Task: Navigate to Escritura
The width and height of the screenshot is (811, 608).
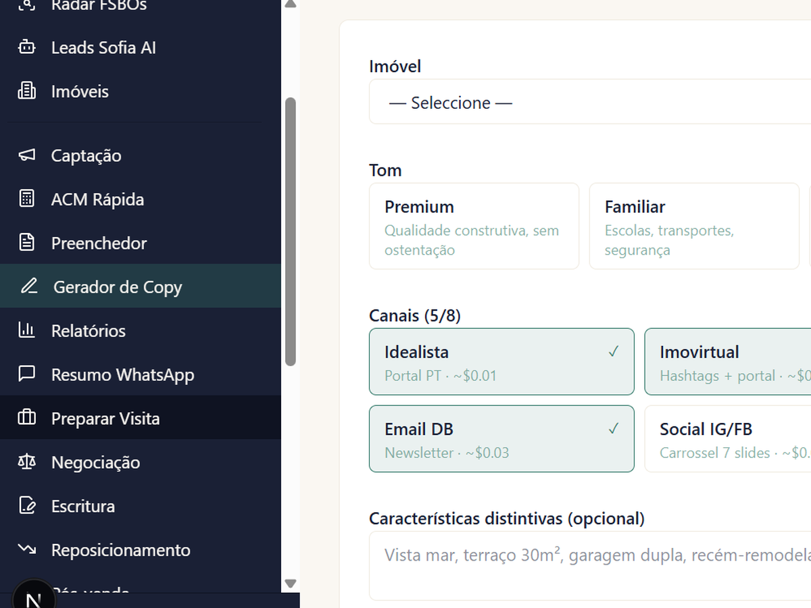Action: coord(141,506)
